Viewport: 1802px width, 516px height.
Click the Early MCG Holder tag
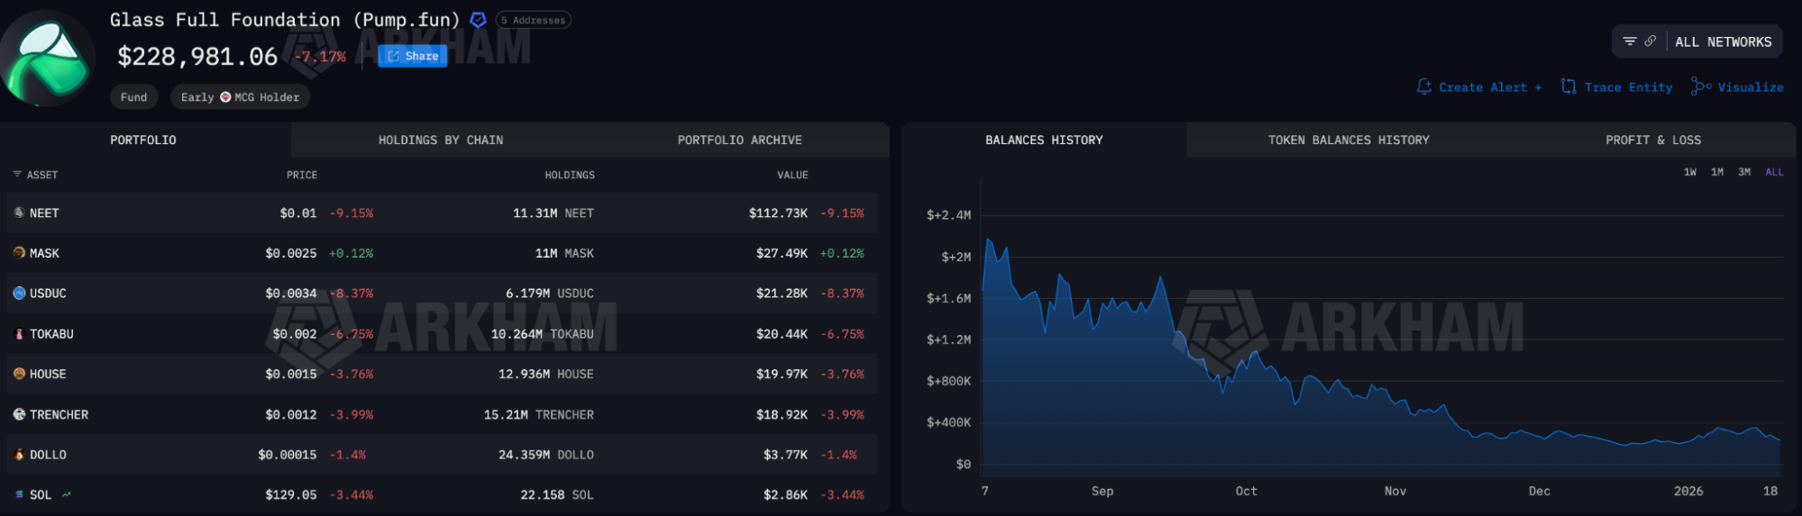[x=240, y=97]
